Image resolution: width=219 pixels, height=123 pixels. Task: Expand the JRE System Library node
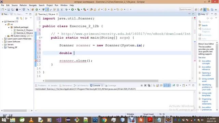(x=6, y=36)
